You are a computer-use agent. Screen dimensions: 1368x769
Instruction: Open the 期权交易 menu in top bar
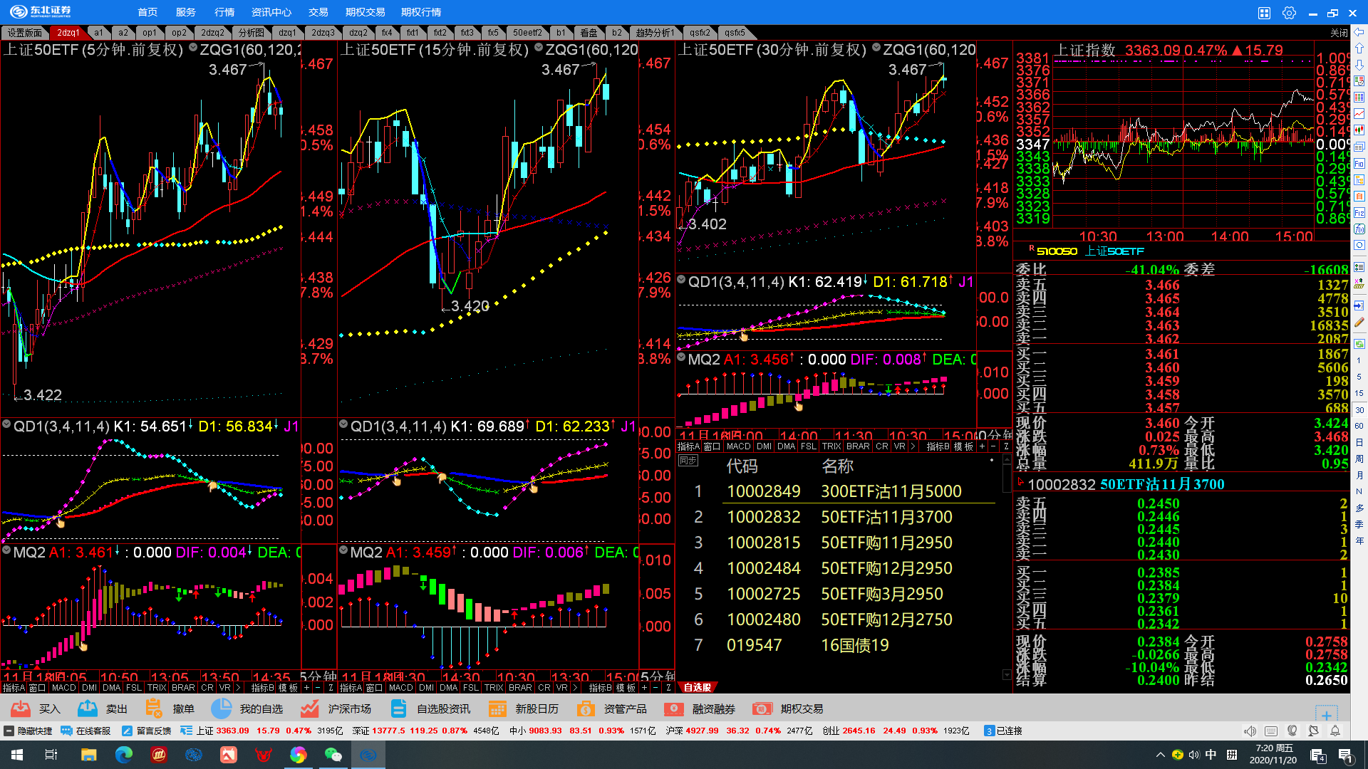point(365,12)
